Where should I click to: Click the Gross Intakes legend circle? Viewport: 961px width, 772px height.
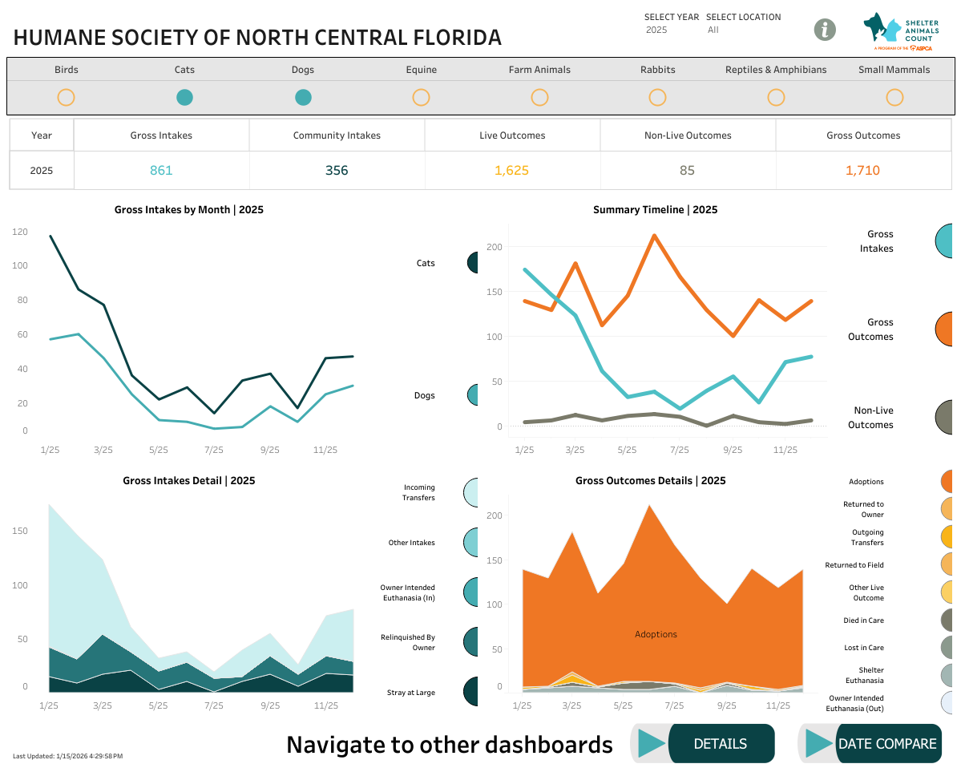(944, 241)
